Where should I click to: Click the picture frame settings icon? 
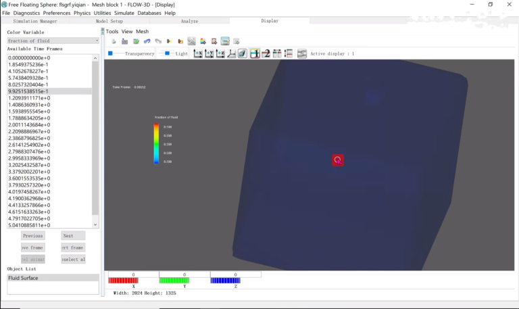tap(214, 41)
